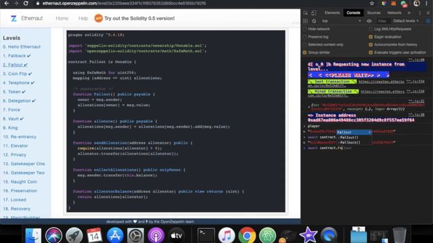The width and height of the screenshot is (433, 243).
Task: Open the DevTools three-dot customize menu
Action: click(x=420, y=13)
